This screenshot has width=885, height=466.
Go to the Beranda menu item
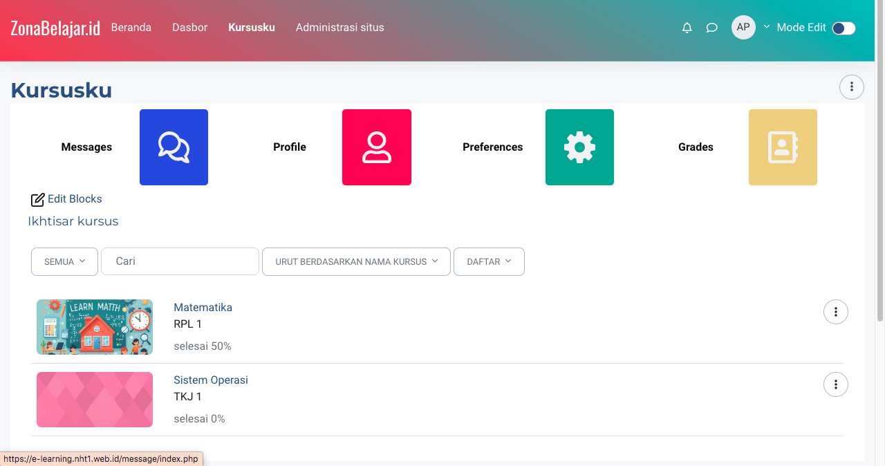[x=131, y=28]
